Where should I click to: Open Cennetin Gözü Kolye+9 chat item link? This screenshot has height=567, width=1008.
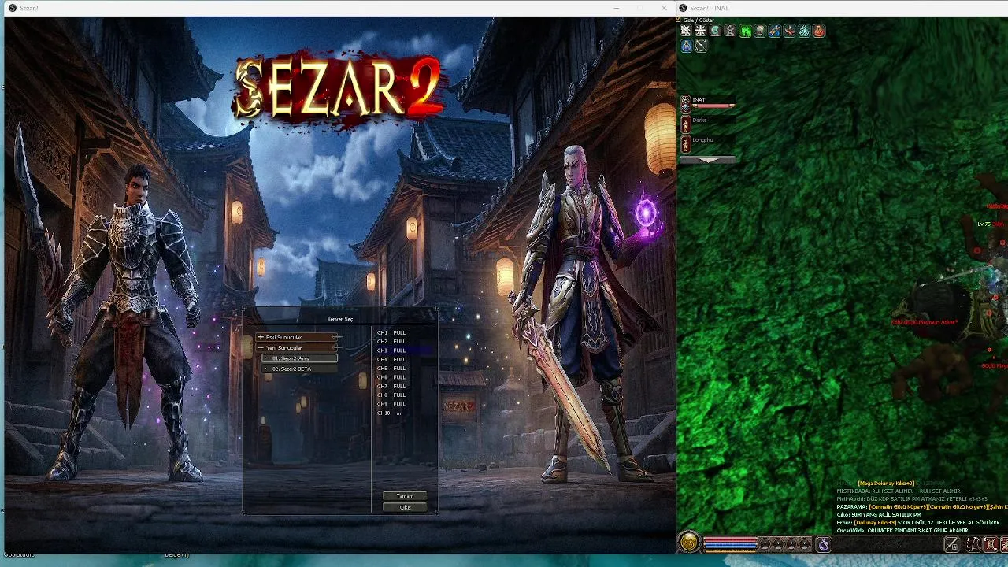(x=958, y=507)
